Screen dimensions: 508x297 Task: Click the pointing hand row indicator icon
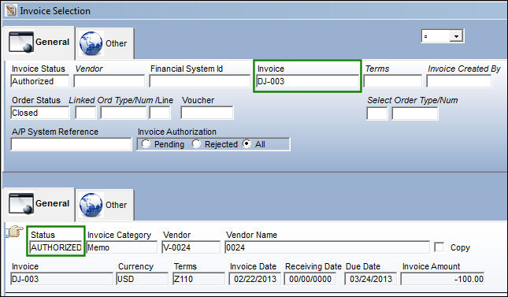[x=15, y=232]
